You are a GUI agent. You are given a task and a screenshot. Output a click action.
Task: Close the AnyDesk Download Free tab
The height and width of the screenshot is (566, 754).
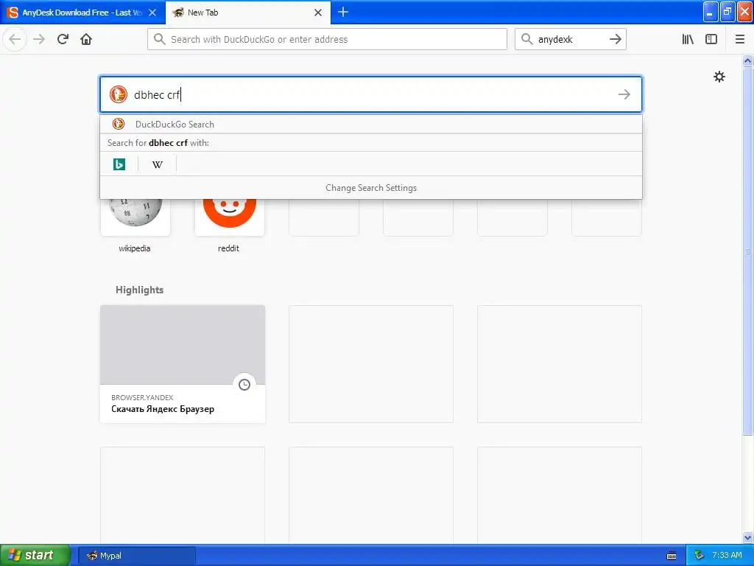(152, 13)
